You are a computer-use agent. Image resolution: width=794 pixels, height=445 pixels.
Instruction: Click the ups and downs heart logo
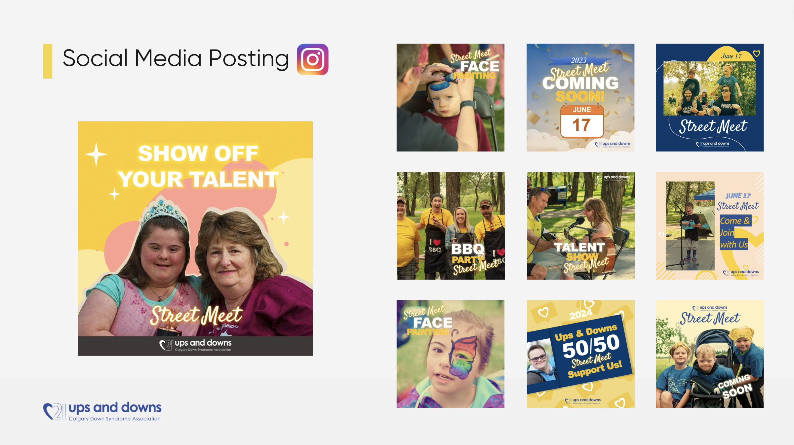[55, 411]
